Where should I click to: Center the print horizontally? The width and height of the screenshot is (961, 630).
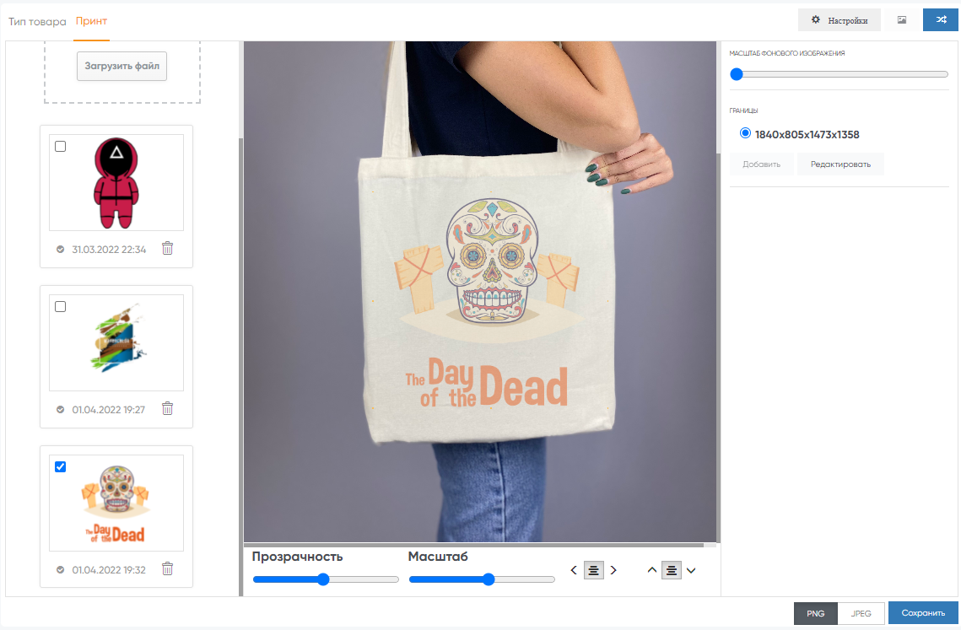coord(593,571)
